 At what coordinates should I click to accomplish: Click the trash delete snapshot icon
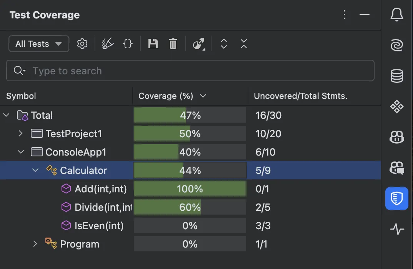pyautogui.click(x=173, y=44)
